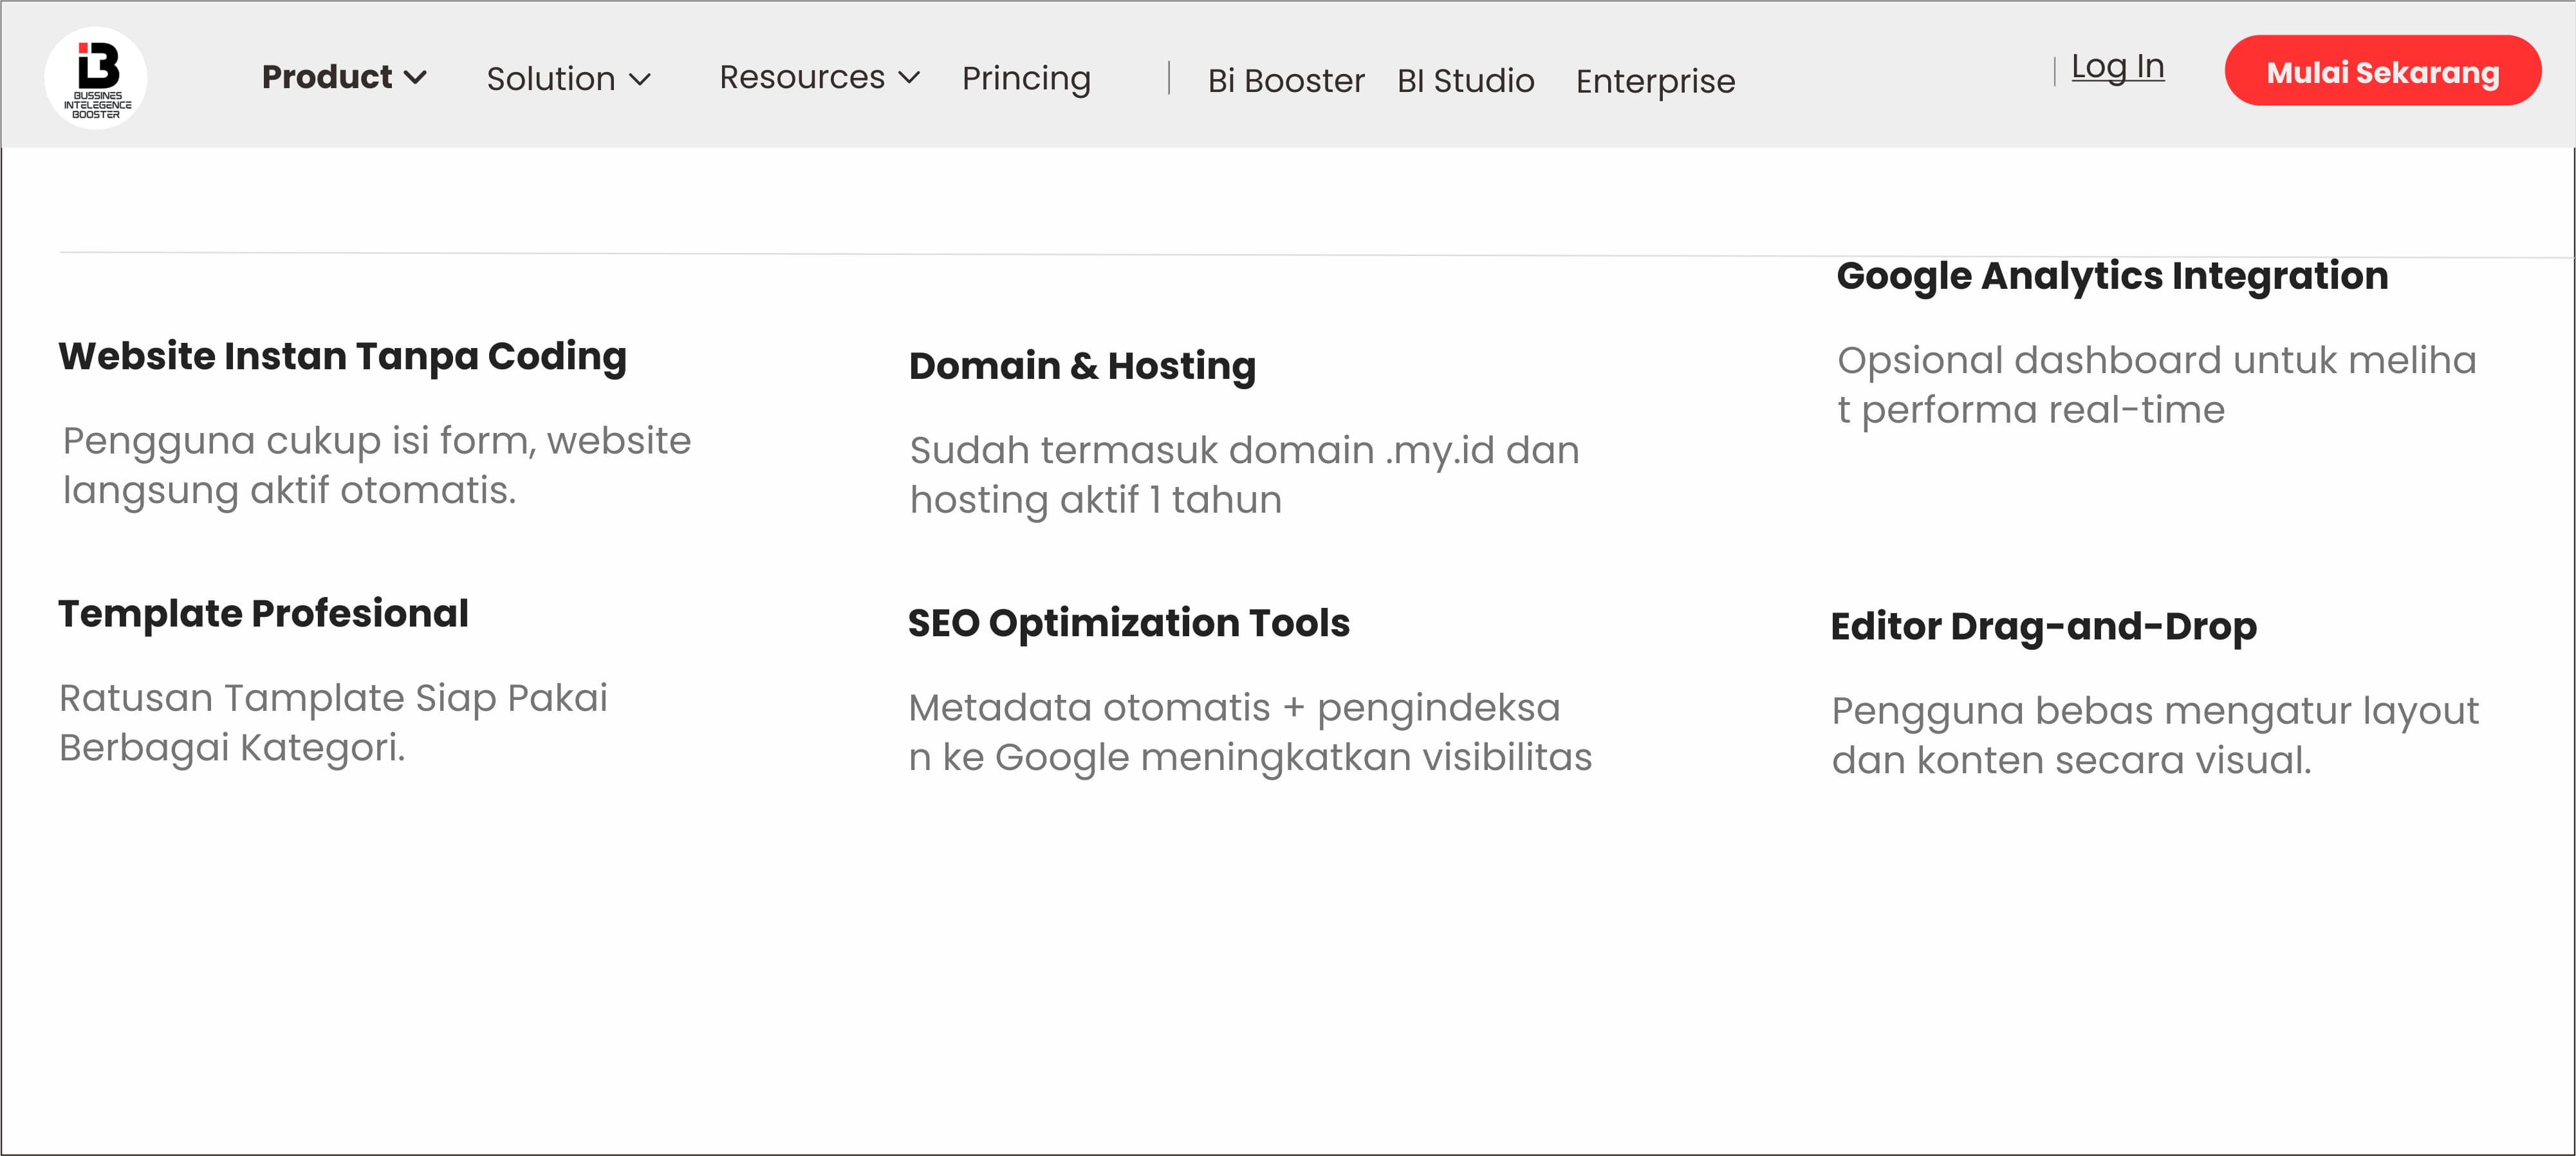Expand the Resources dropdown chevron

pos(909,77)
